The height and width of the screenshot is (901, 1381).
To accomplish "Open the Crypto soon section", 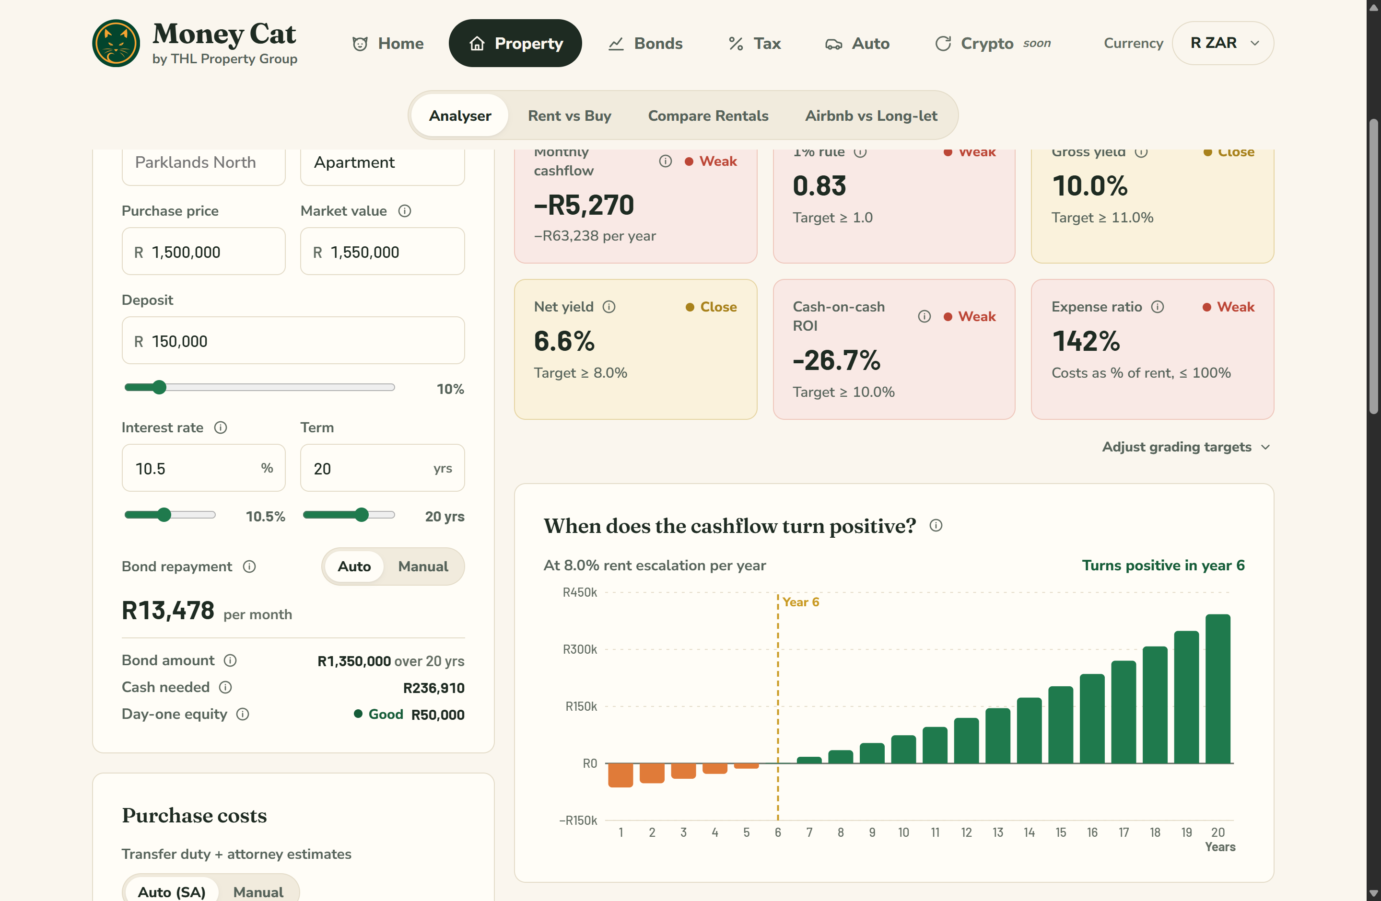I will [x=993, y=44].
